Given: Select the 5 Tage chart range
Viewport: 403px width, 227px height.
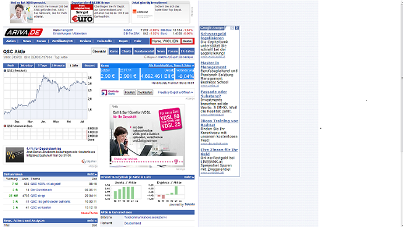Looking at the screenshot, I should pyautogui.click(x=42, y=65).
